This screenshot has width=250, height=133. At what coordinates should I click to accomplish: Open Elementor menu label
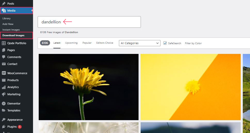pyautogui.click(x=14, y=103)
